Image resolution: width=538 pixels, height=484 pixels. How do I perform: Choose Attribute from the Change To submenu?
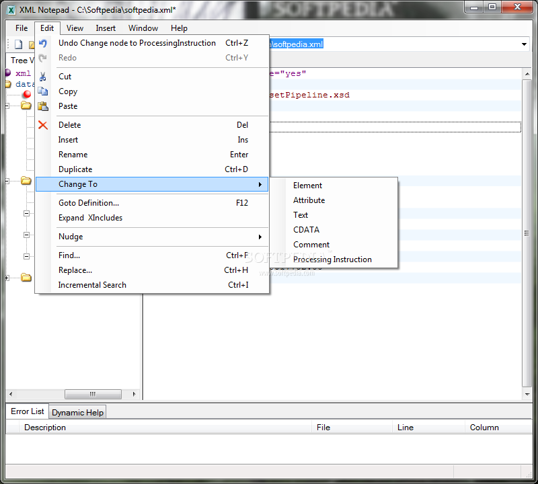click(309, 200)
